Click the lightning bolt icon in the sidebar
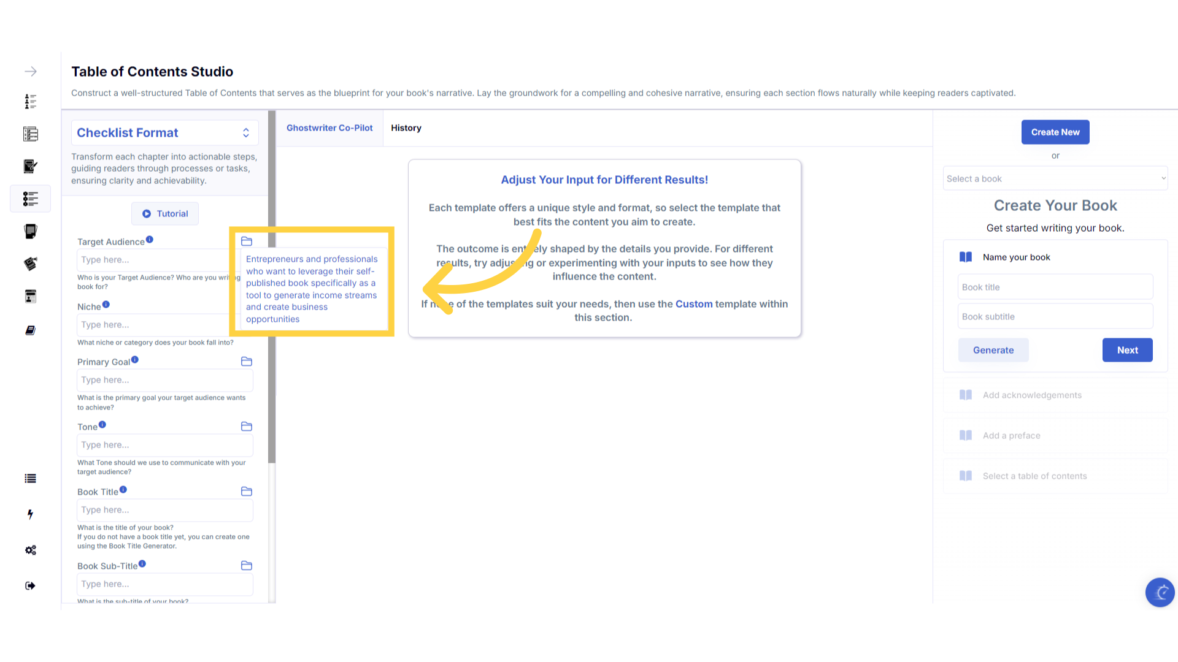The height and width of the screenshot is (662, 1178). click(x=30, y=514)
